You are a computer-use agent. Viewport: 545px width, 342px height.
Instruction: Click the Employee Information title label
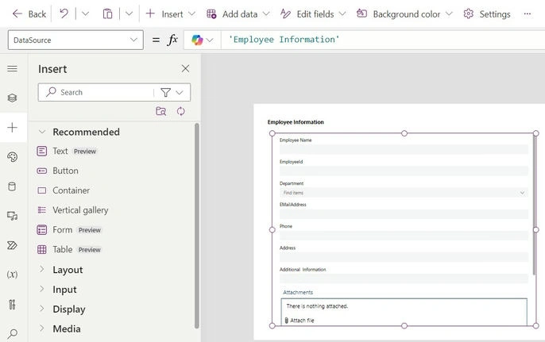(x=296, y=122)
